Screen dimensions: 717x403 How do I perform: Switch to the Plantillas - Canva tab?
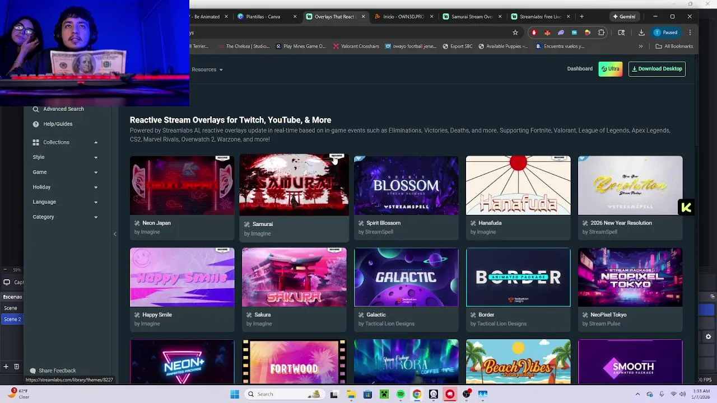[x=267, y=17]
